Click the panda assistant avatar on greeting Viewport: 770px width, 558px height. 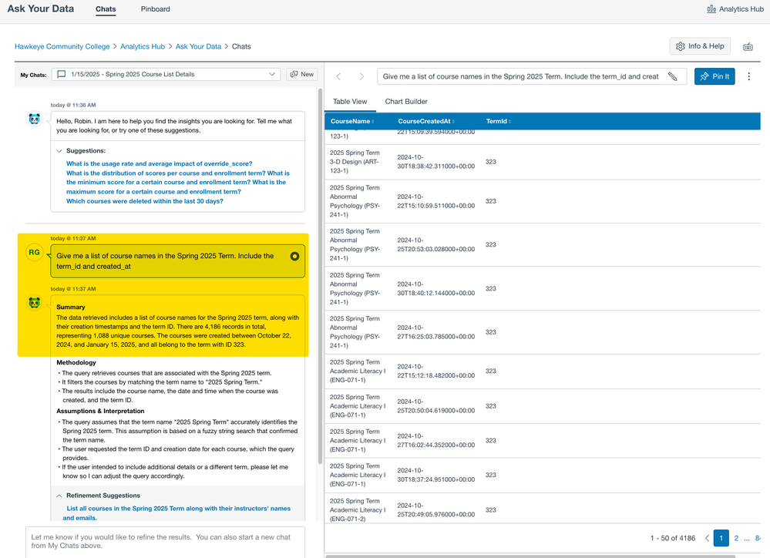[34, 119]
